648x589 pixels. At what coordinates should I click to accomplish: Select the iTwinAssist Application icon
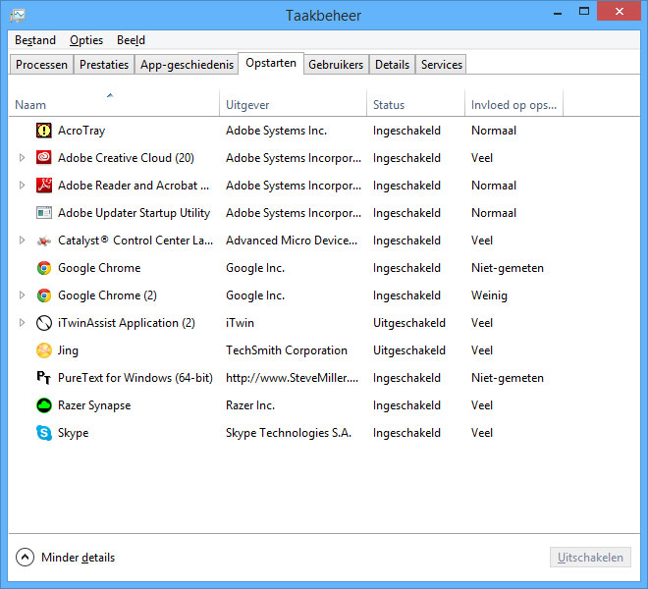(44, 323)
